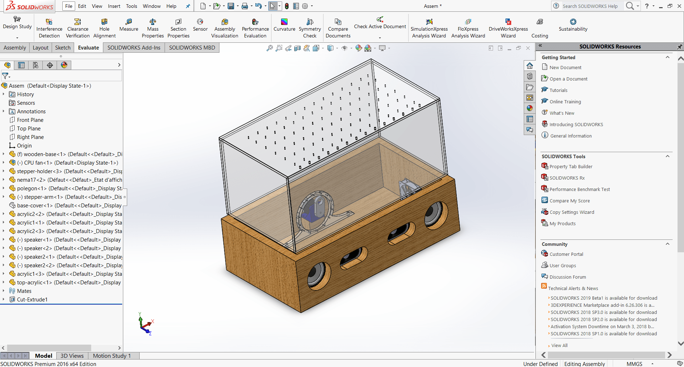This screenshot has width=684, height=367.
Task: Expand the History folder
Action: click(x=4, y=94)
